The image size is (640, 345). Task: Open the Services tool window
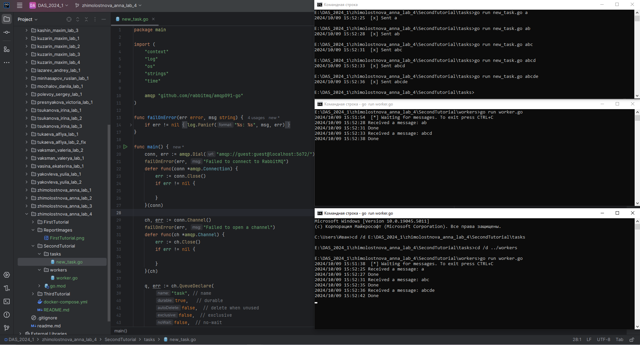[x=7, y=275]
